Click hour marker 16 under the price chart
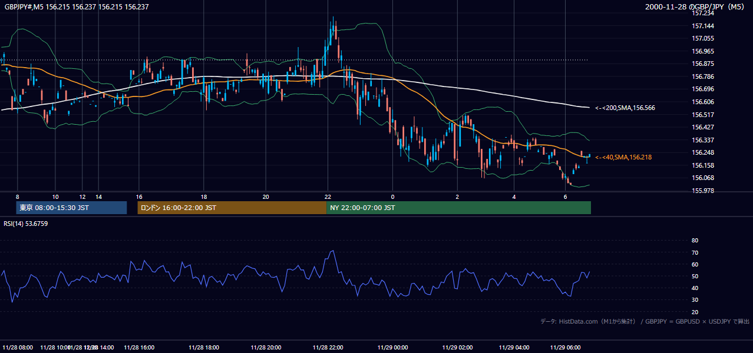 pos(139,197)
